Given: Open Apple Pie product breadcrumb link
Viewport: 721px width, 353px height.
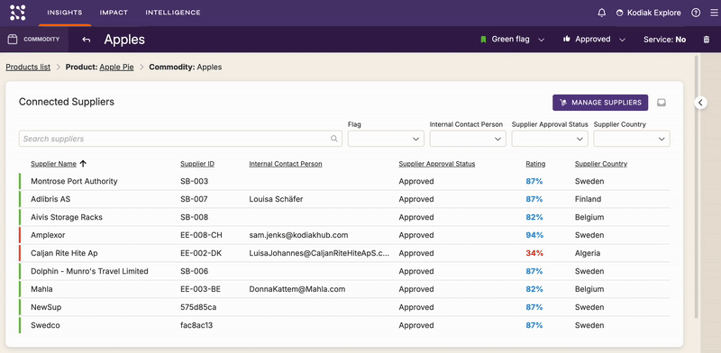Looking at the screenshot, I should 116,68.
